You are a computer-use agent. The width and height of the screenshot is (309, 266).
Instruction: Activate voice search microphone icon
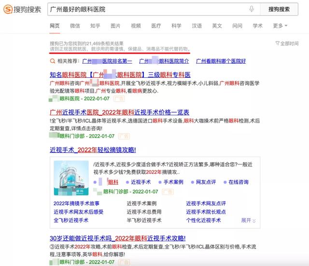click(x=252, y=9)
